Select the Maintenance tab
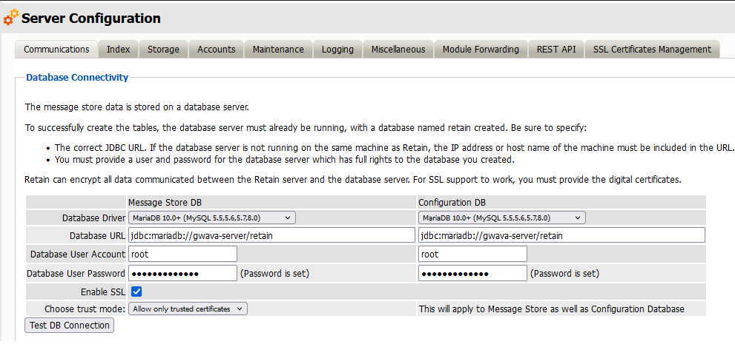 pyautogui.click(x=278, y=50)
